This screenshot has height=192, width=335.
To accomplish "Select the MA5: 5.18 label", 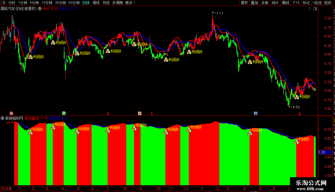I will tap(50, 9).
